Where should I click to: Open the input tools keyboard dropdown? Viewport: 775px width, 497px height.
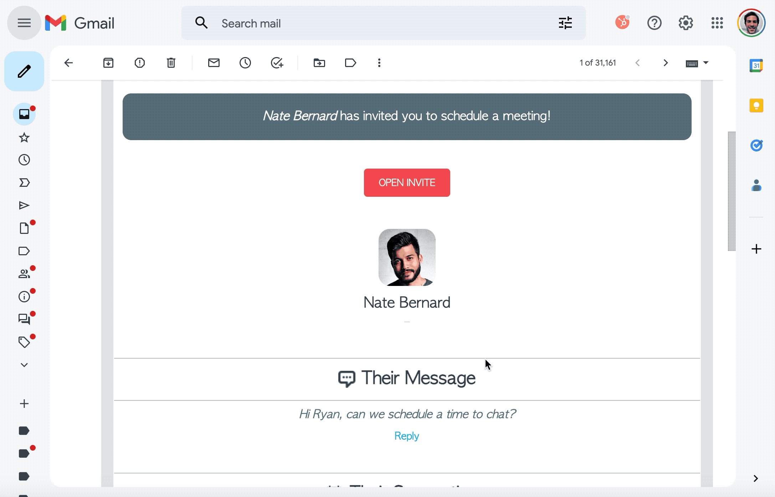pos(705,63)
